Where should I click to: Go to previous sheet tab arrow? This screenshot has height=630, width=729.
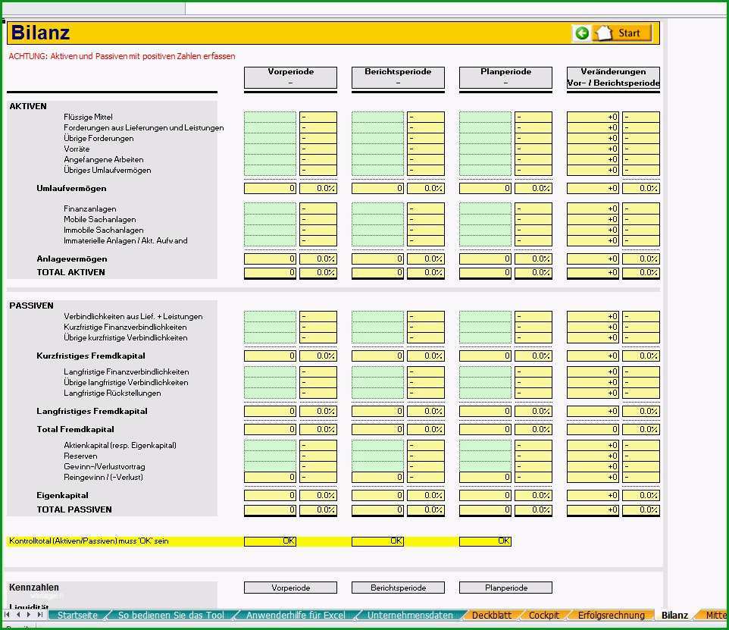coord(17,615)
